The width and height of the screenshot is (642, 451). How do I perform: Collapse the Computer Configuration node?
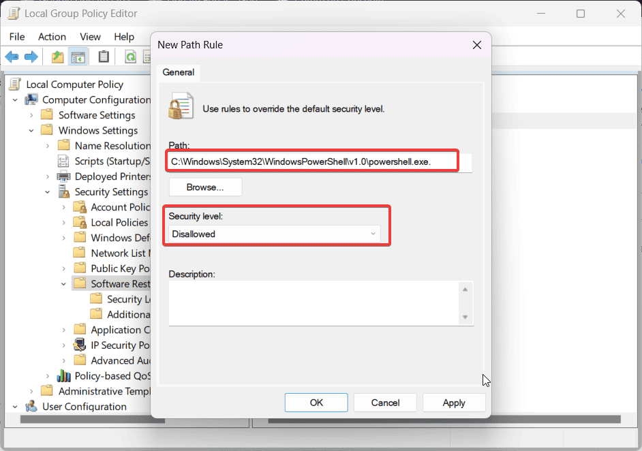pyautogui.click(x=15, y=100)
